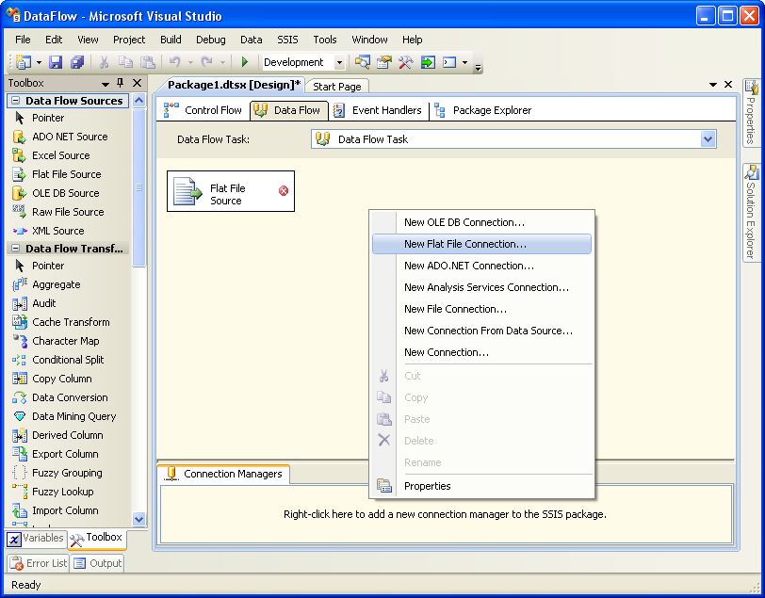
Task: Select Excel Source in toolbox
Action: point(60,155)
